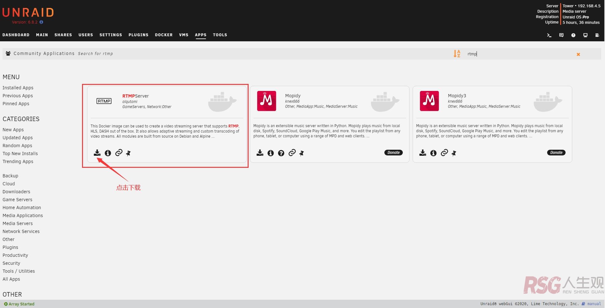Open the Downloaders category
The height and width of the screenshot is (308, 605).
pos(17,192)
